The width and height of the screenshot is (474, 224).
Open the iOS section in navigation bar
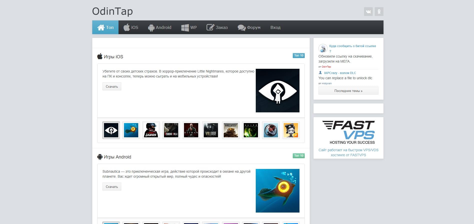pos(131,27)
